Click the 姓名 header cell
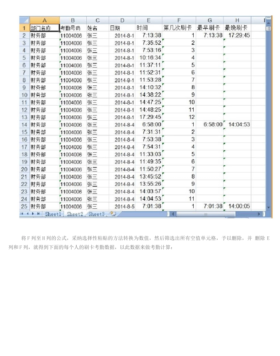The height and width of the screenshot is (356, 280). 98,28
